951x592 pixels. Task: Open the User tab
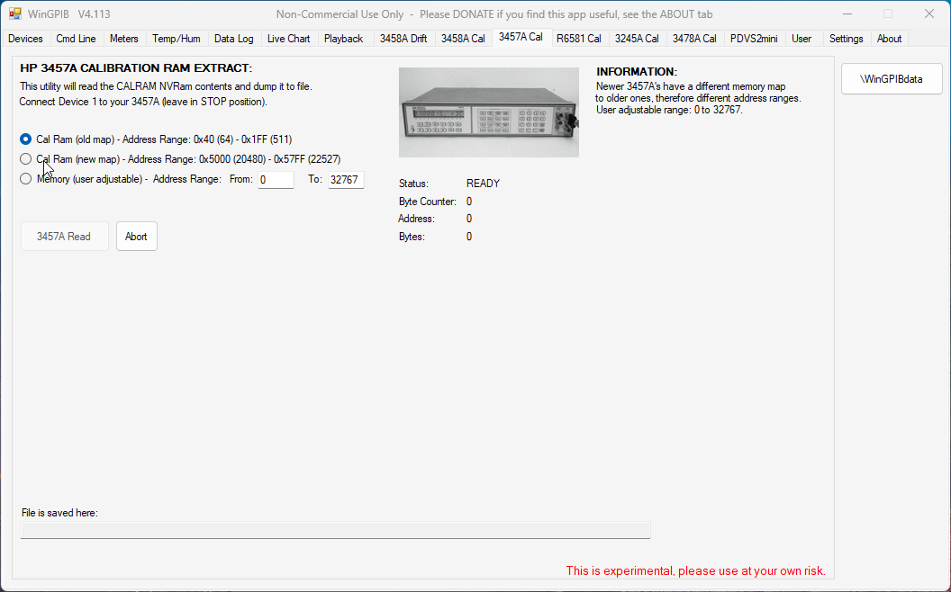point(802,38)
